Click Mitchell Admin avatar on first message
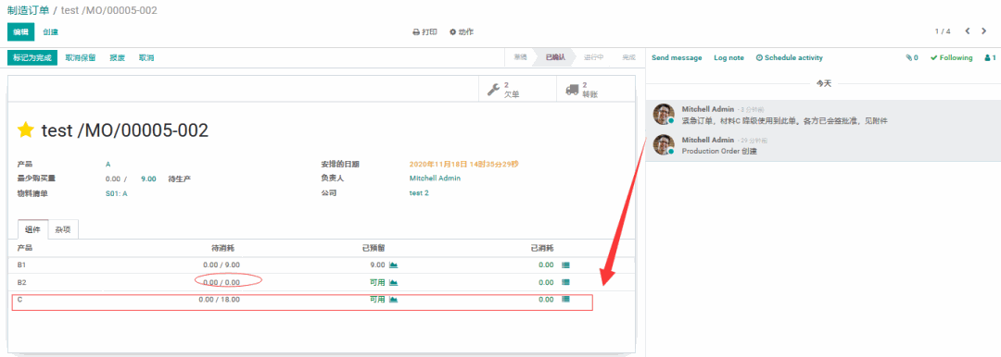This screenshot has width=1001, height=357. coord(664,115)
